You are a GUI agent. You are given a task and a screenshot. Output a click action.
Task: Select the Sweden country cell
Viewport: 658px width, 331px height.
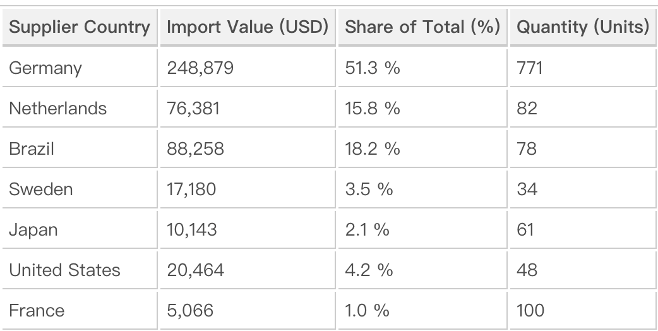(x=41, y=189)
